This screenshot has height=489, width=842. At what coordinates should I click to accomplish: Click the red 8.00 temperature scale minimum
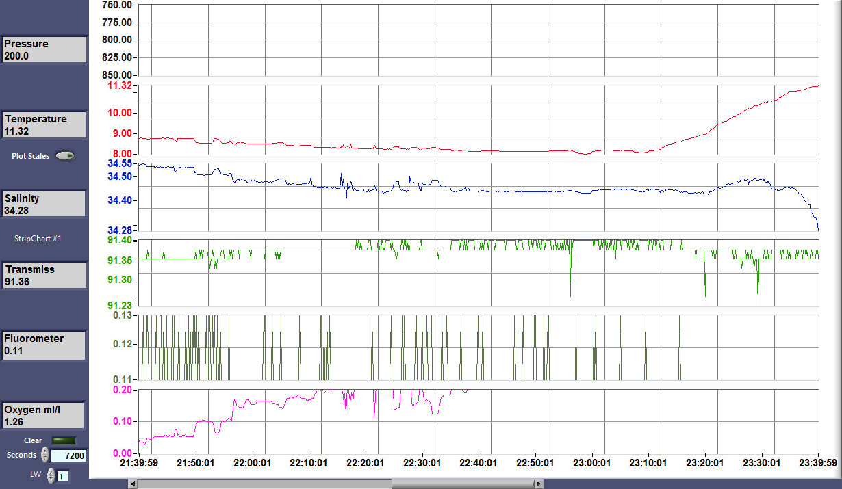click(121, 154)
